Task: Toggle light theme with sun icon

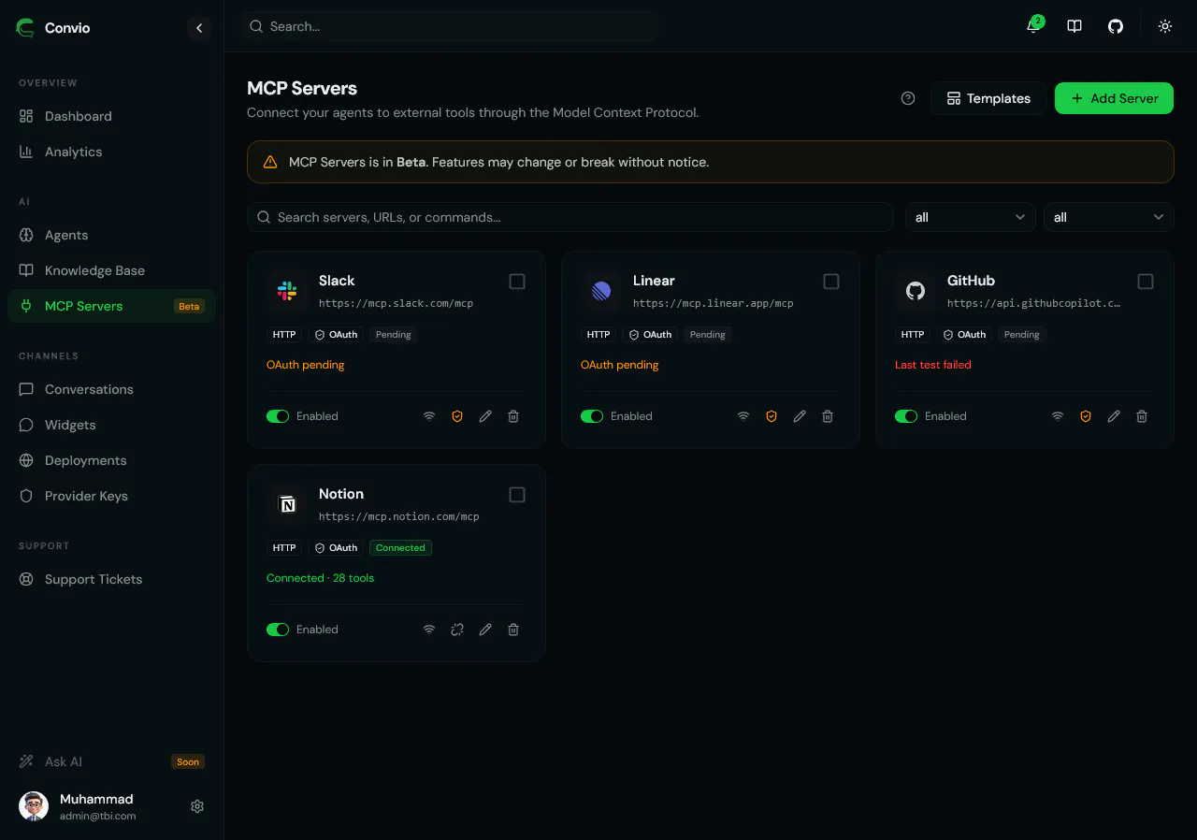Action: coord(1165,26)
